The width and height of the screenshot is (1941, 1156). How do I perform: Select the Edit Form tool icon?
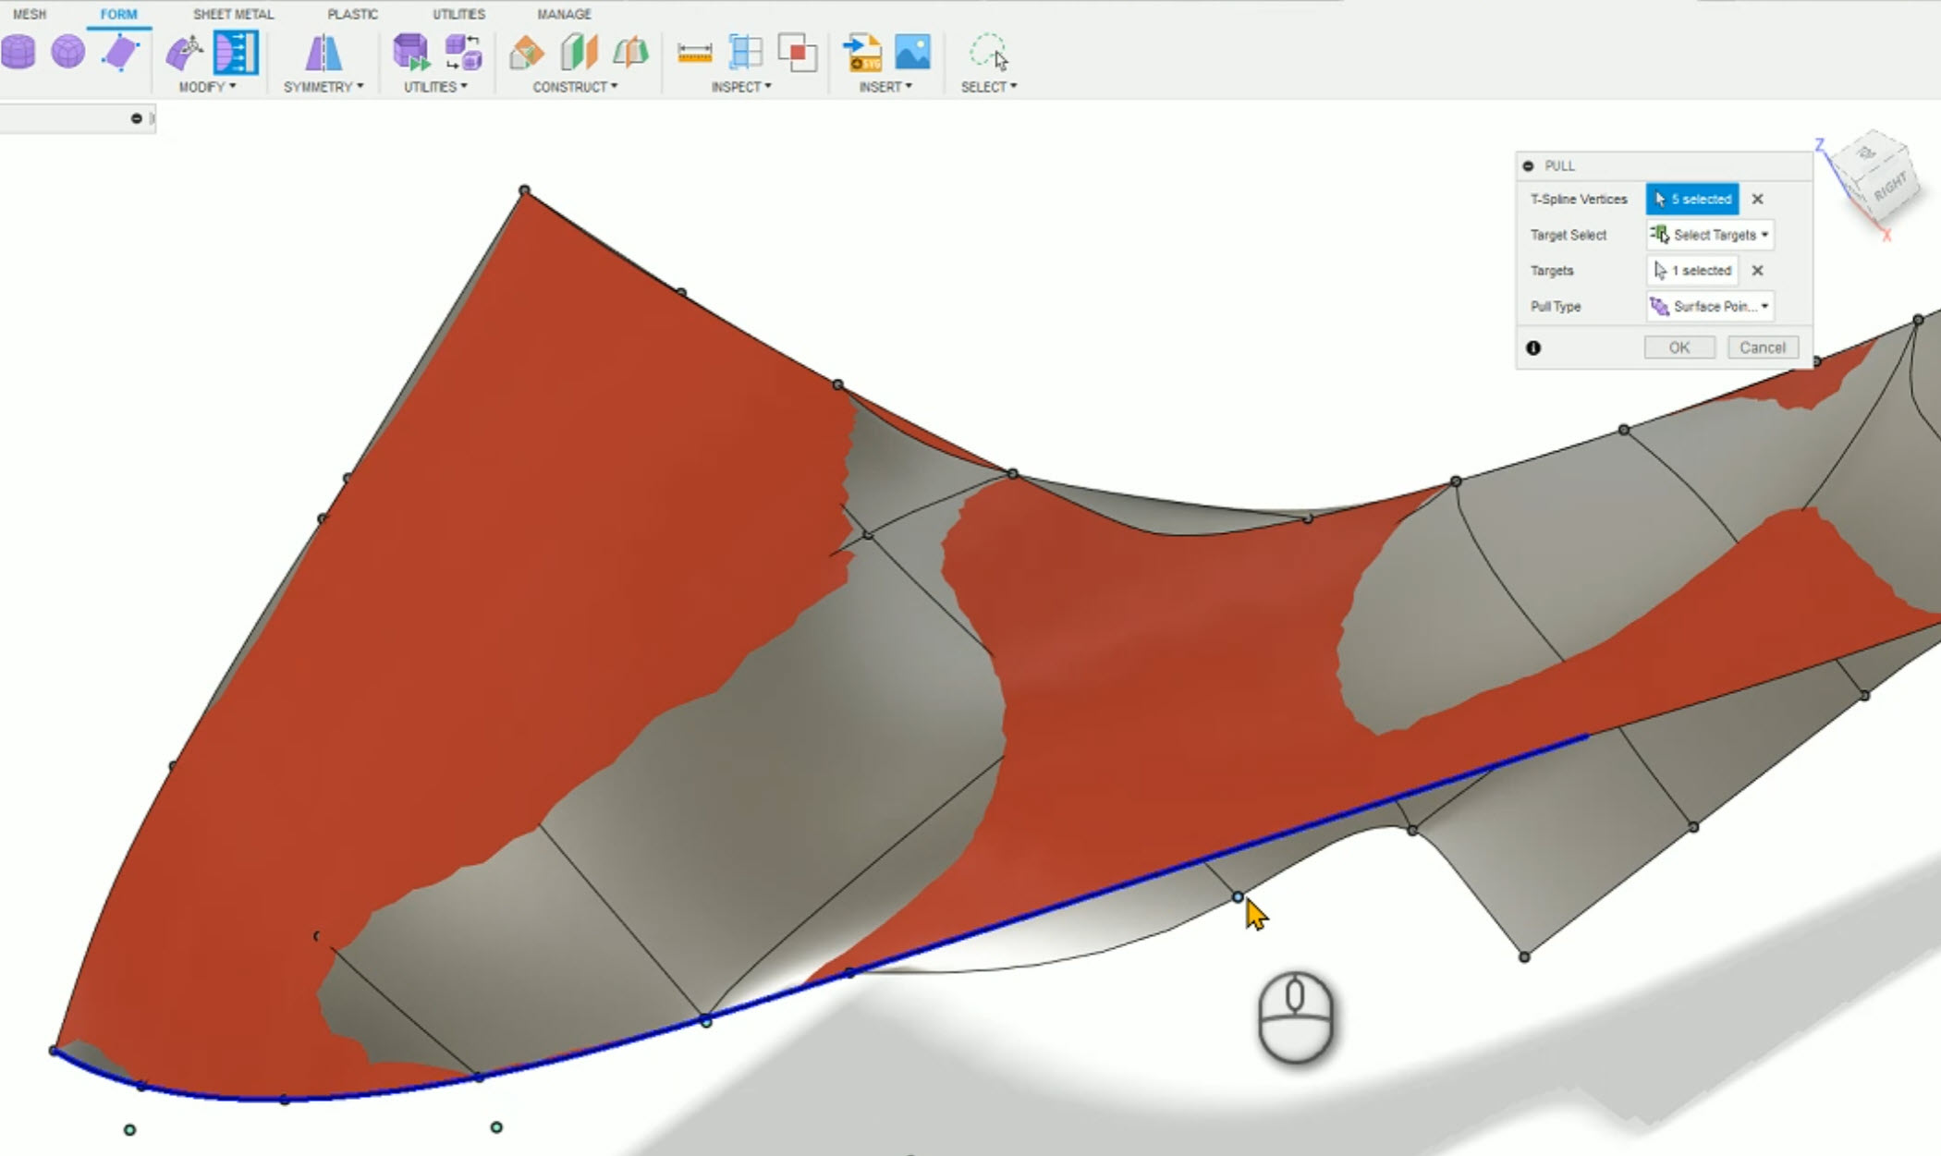(184, 53)
